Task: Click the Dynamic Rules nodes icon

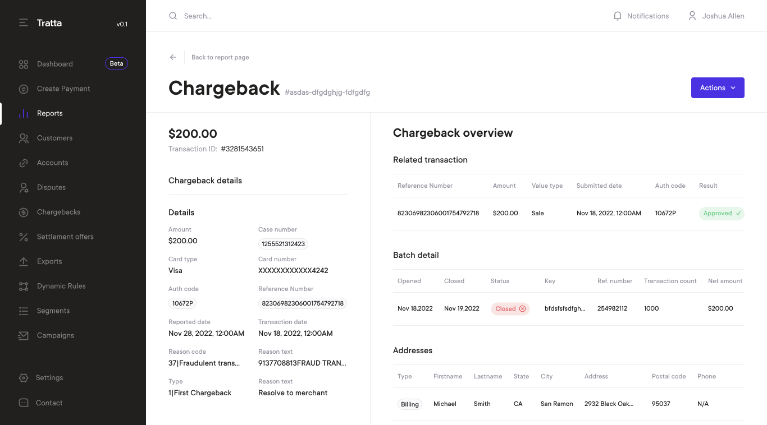Action: point(24,286)
